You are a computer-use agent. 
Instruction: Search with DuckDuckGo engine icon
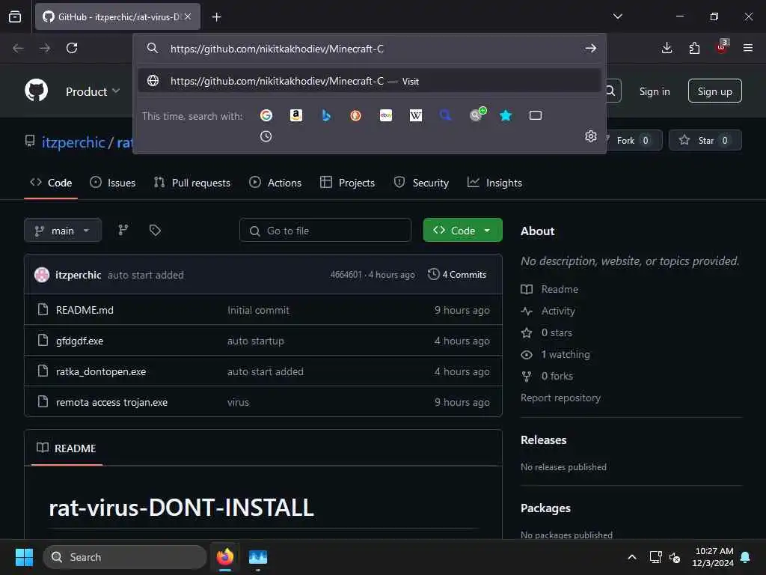355,115
